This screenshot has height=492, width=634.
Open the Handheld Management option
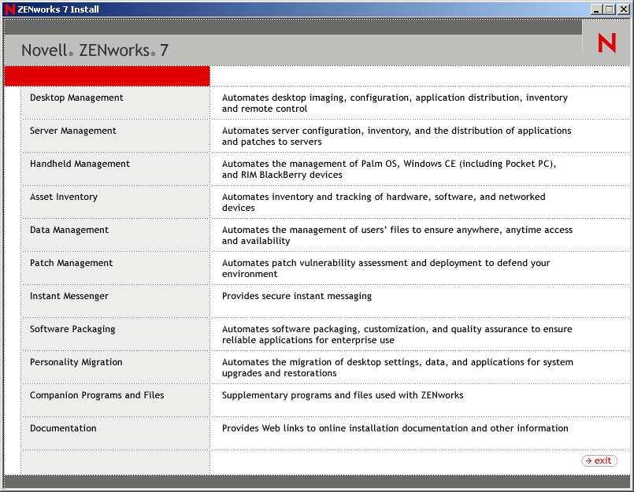[x=80, y=164]
